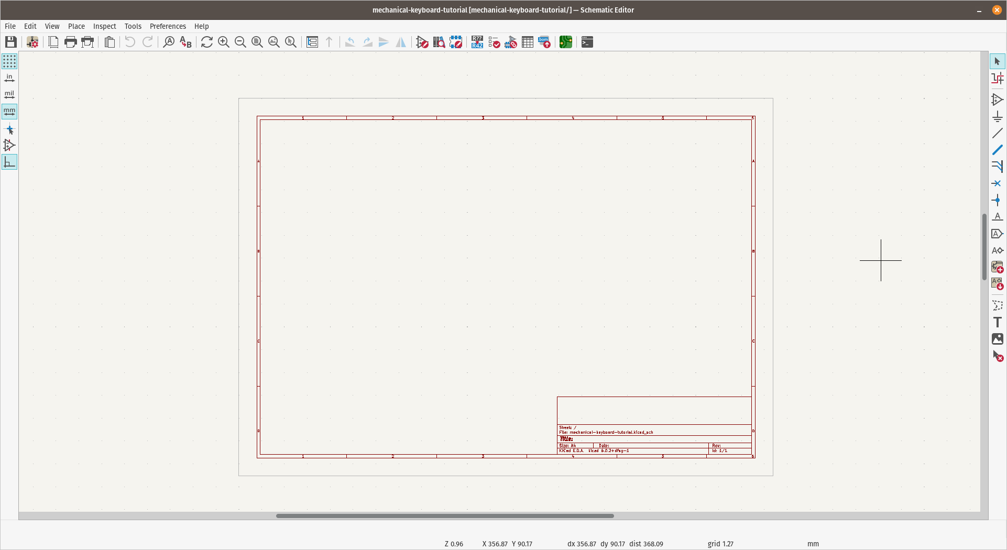Switch units to inches
The image size is (1007, 550).
click(9, 78)
